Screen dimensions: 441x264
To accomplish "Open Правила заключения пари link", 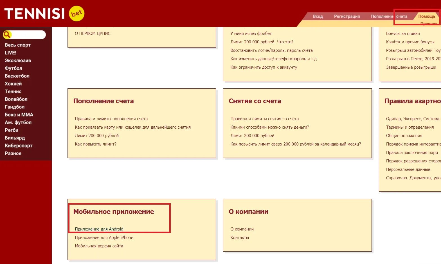I will (412, 153).
